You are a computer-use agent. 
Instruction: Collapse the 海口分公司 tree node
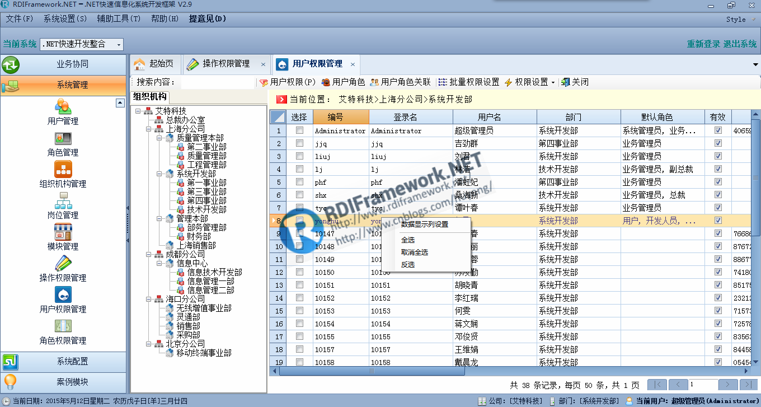point(149,299)
